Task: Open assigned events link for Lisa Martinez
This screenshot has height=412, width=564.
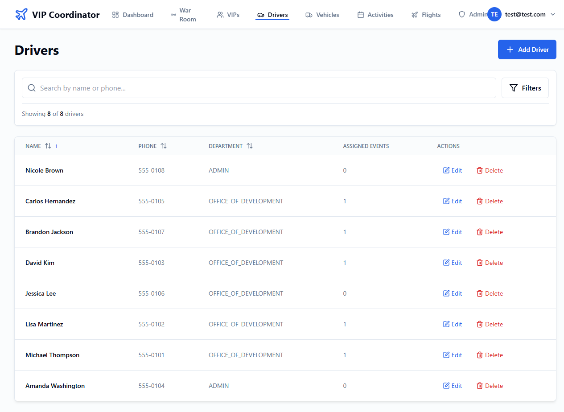Action: coord(345,324)
